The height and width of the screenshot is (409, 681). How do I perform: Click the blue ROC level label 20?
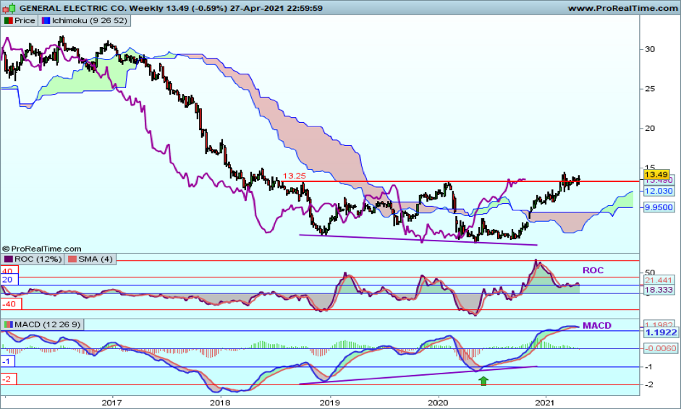pos(9,280)
